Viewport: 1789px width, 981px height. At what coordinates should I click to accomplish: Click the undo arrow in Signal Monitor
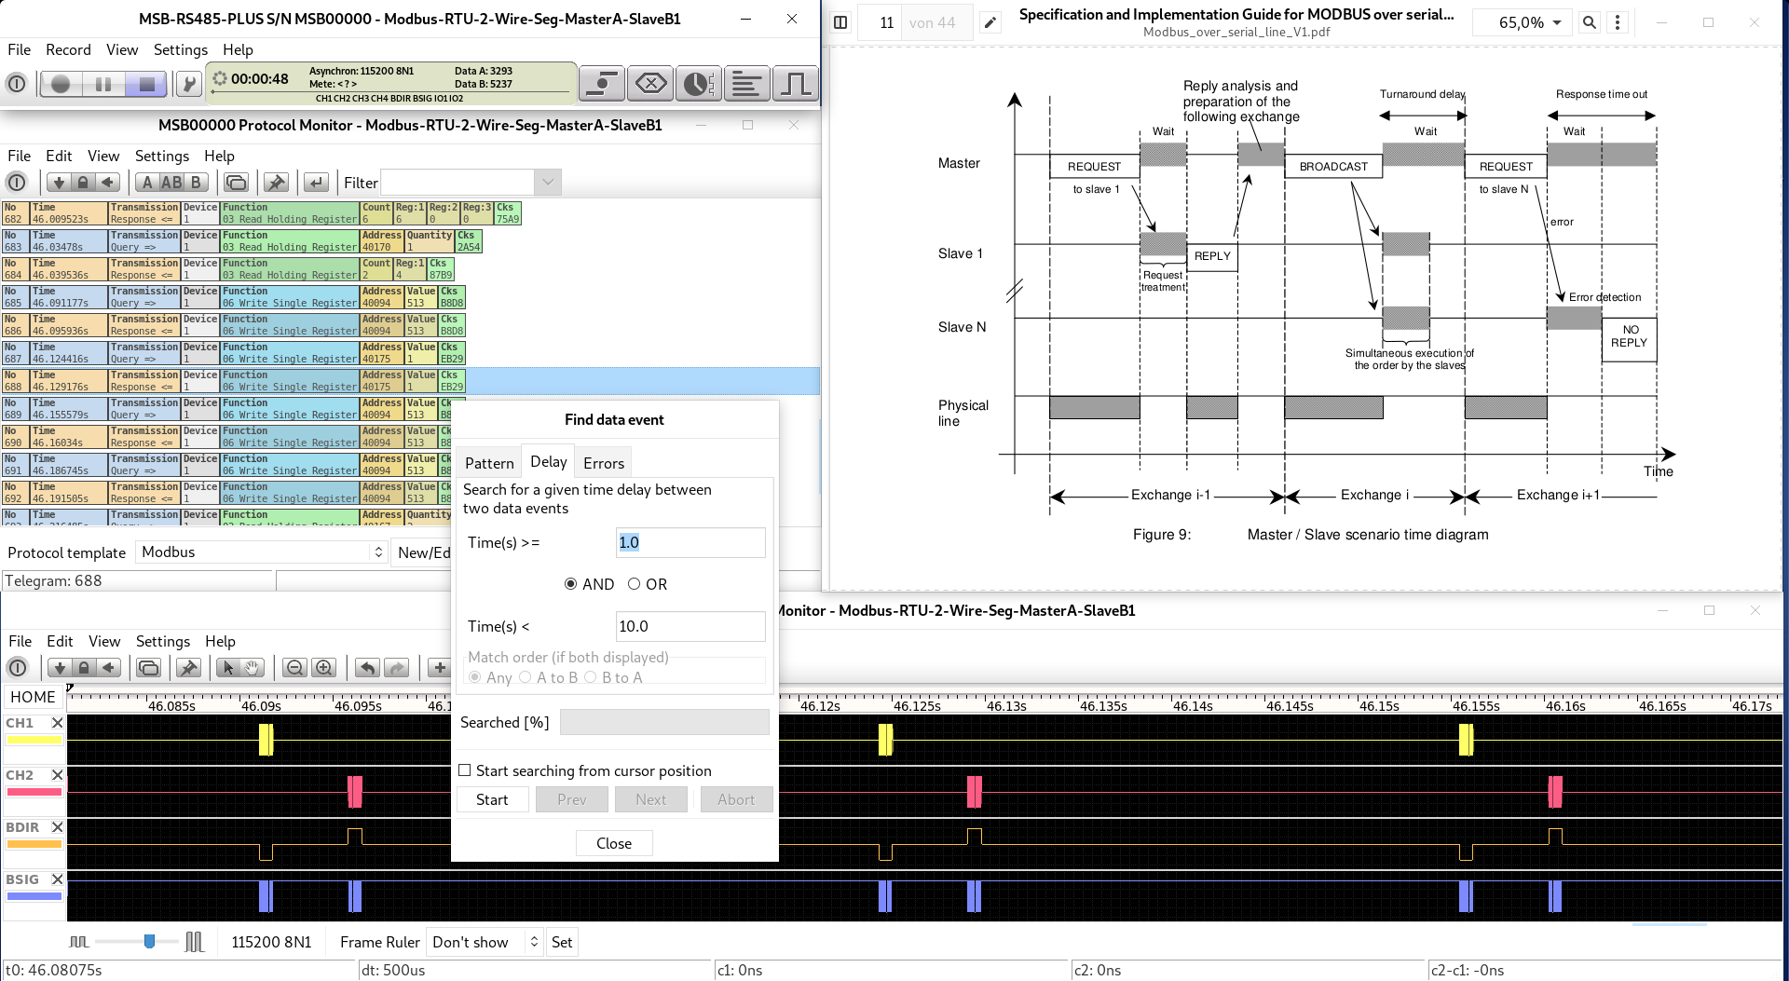tap(367, 668)
